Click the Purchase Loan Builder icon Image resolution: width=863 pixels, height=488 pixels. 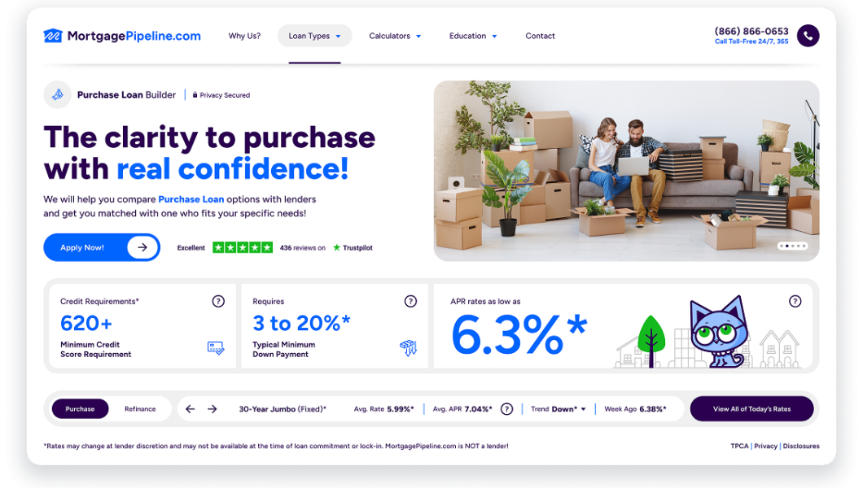58,94
